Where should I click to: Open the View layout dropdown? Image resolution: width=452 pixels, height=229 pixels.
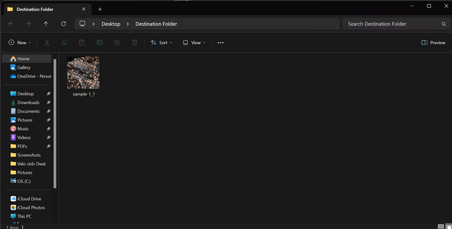[x=193, y=42]
